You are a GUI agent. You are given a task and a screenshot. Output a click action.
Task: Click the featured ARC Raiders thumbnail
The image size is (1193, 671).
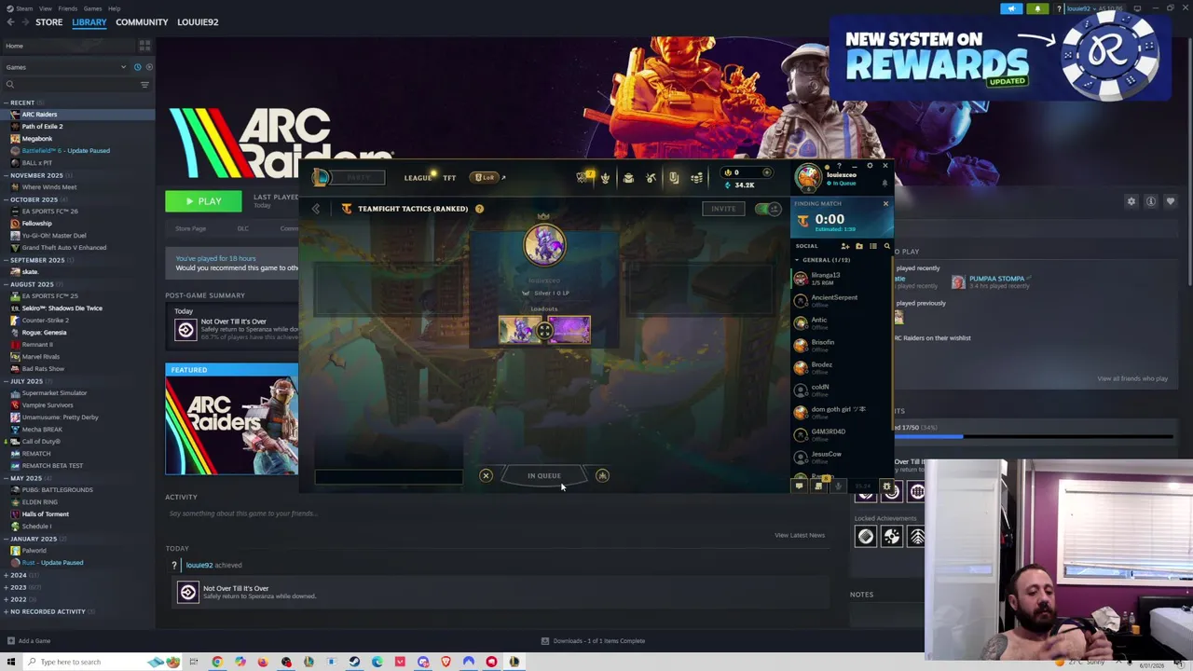point(232,425)
